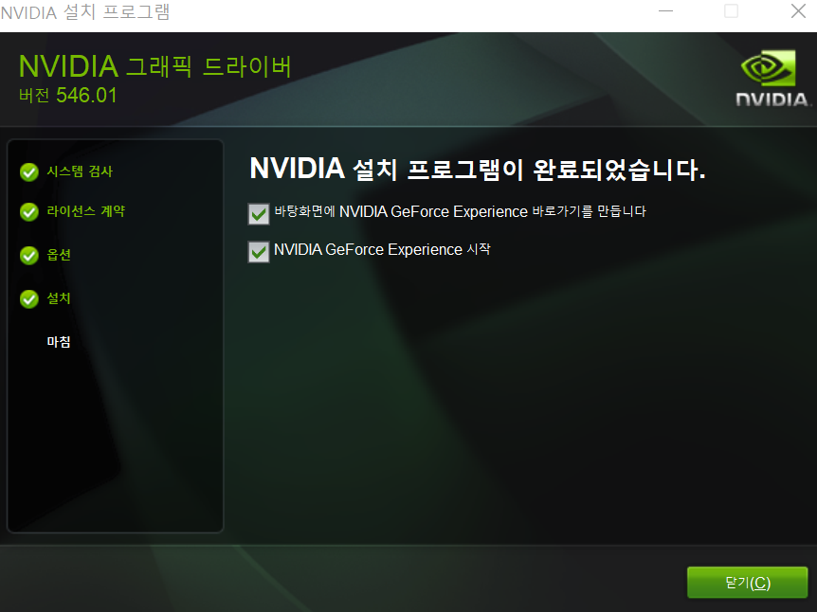This screenshot has height=612, width=817.
Task: Click the NVIDIA logo in the header
Action: point(772,79)
